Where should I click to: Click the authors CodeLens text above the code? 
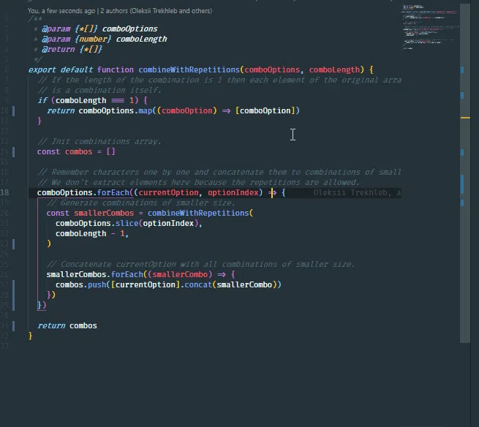click(120, 11)
